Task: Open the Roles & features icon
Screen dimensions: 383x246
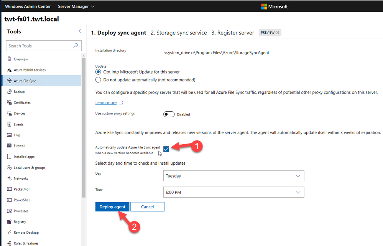Action: point(9,243)
